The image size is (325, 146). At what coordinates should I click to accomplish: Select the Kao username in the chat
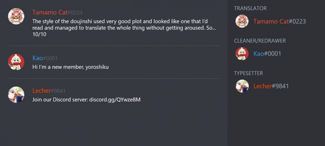point(38,58)
